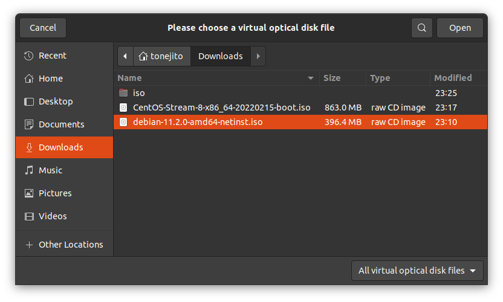Screen dimensions: 503x302
Task: Navigate to tonejito home in path bar
Action: (161, 56)
